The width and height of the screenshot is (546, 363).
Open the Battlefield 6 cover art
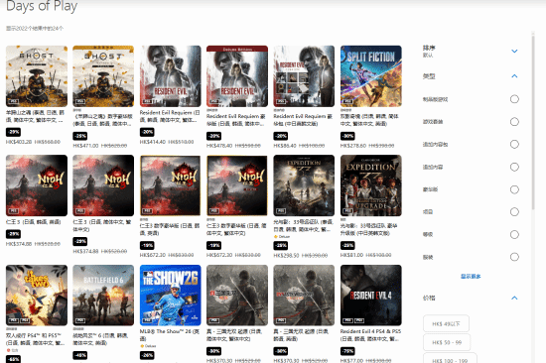103,296
